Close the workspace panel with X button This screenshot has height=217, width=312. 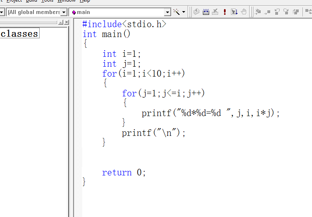67,22
